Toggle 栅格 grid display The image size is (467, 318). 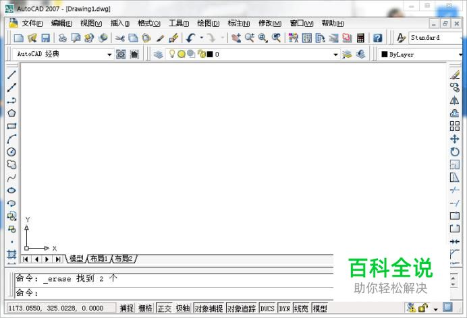coord(145,308)
